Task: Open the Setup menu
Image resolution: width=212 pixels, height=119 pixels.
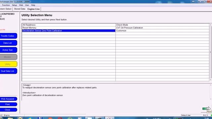Action: (x=14, y=5)
